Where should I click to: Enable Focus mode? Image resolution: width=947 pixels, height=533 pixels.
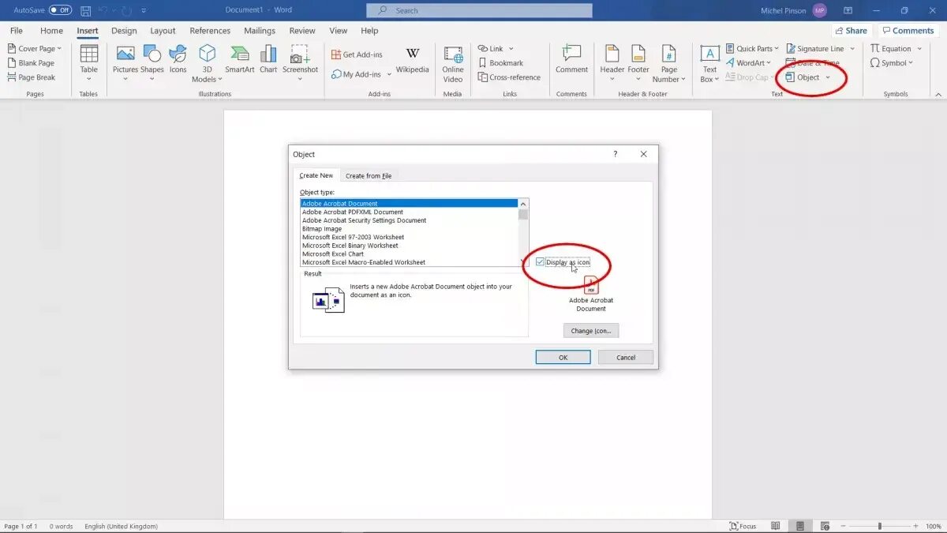743,526
